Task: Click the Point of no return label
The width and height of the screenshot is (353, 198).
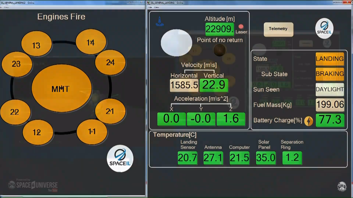Action: coord(220,40)
